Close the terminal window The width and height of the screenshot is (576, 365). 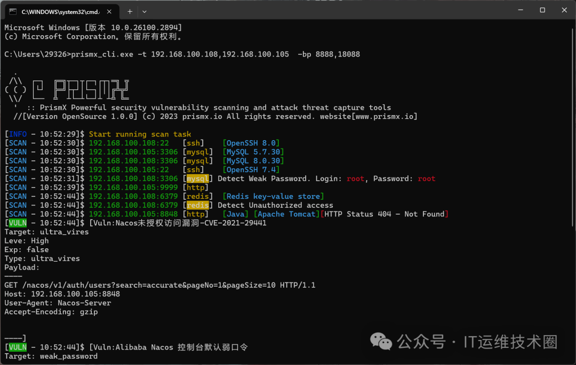564,10
